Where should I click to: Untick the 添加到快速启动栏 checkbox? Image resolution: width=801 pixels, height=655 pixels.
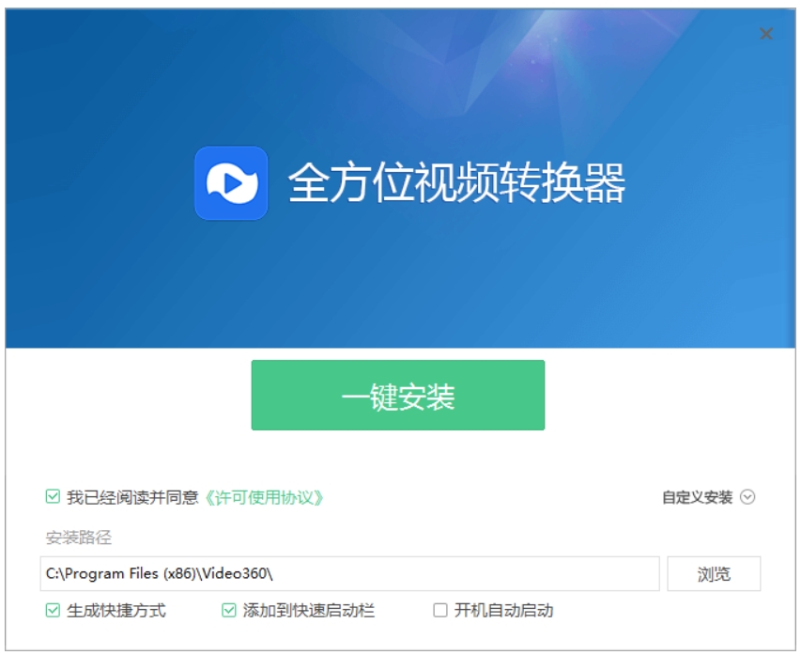pyautogui.click(x=229, y=611)
